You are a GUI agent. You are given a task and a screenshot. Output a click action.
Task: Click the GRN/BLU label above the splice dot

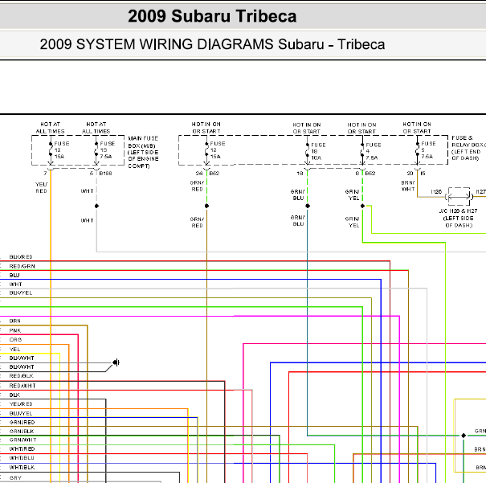[297, 195]
